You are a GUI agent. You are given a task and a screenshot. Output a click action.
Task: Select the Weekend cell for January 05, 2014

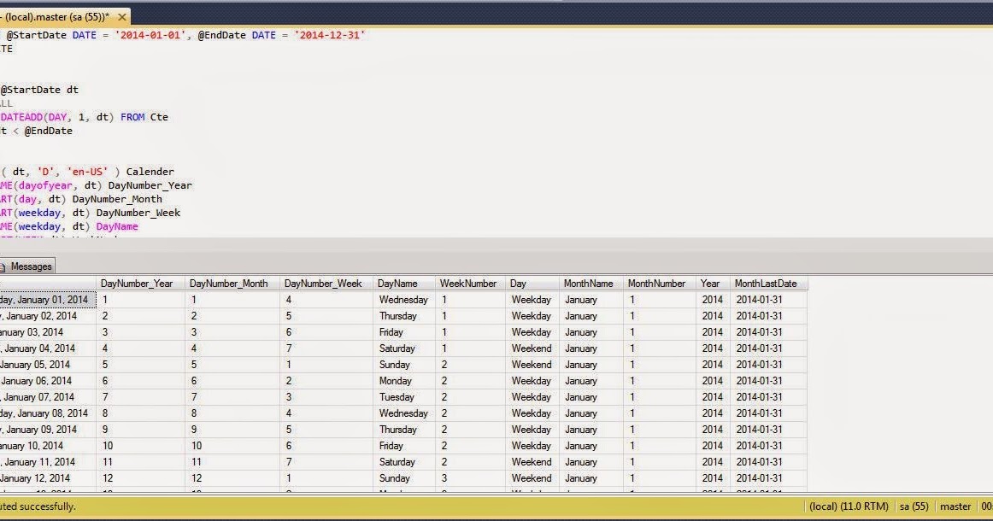pos(530,364)
